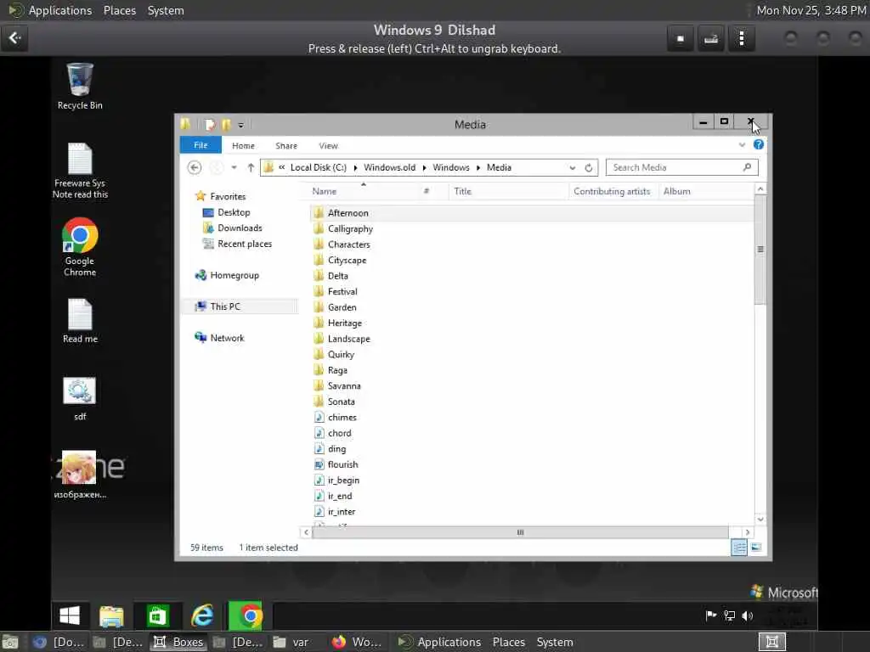870x652 pixels.
Task: Select Homegroup in navigation pane
Action: (234, 275)
